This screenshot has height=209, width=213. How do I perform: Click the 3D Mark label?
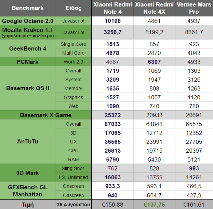tap(28, 173)
